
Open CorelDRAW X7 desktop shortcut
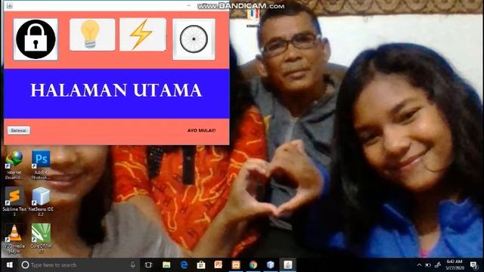pos(41,239)
